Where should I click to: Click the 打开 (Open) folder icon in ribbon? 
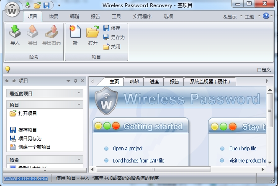(93, 33)
